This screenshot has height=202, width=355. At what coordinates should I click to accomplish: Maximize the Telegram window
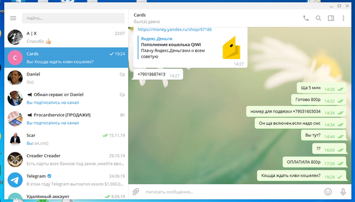pos(339,6)
